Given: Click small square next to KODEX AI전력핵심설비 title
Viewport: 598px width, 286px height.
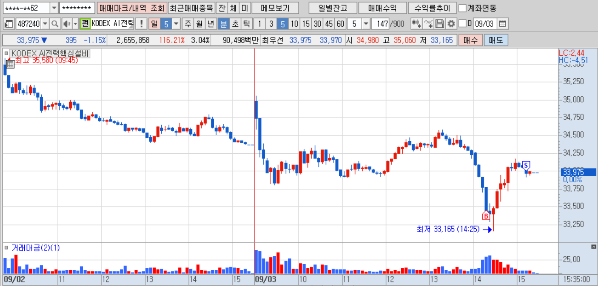Looking at the screenshot, I should tap(6, 54).
